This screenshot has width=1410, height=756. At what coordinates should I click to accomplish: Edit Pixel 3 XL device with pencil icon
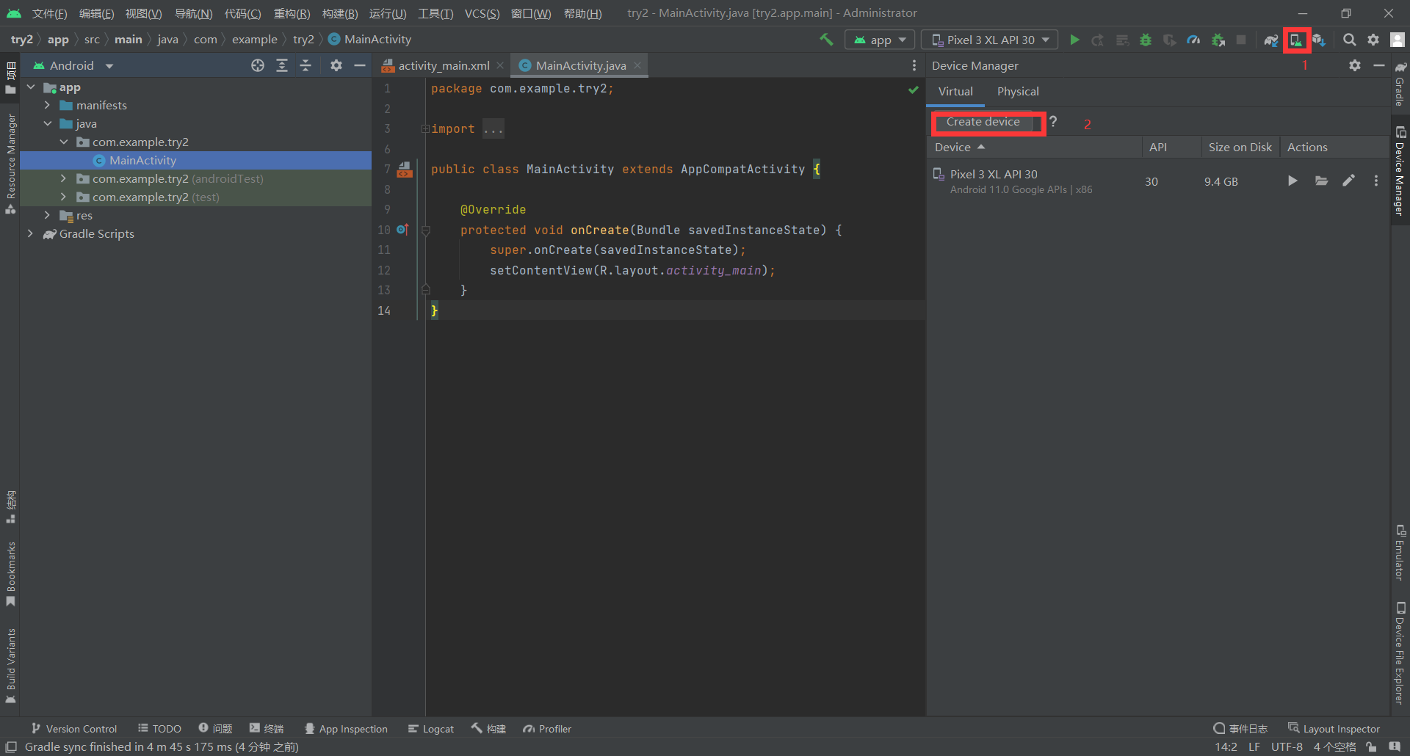pyautogui.click(x=1348, y=181)
